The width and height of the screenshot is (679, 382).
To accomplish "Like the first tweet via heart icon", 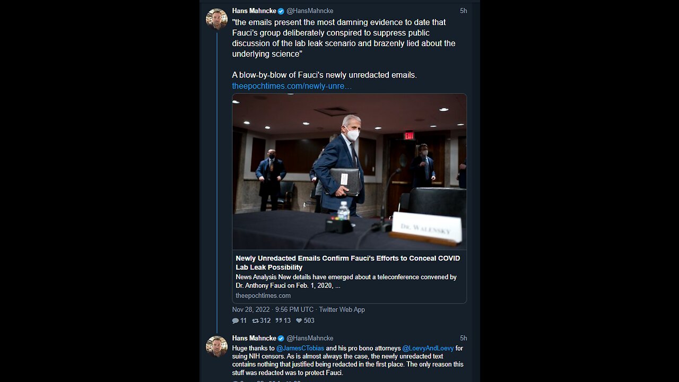I will [x=299, y=320].
